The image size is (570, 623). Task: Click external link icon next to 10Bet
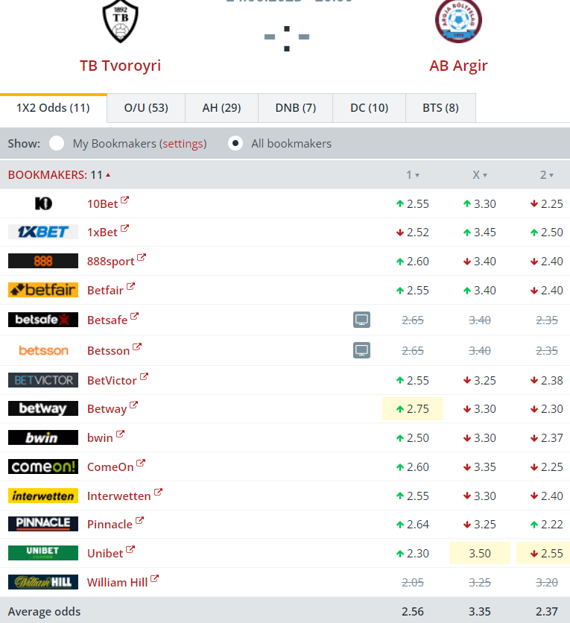[124, 200]
